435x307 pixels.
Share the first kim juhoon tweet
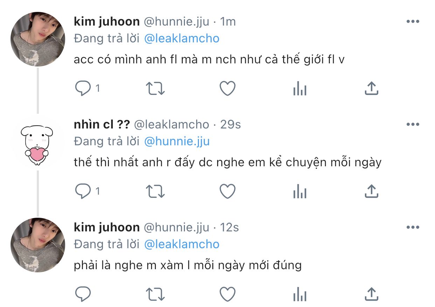coord(371,89)
